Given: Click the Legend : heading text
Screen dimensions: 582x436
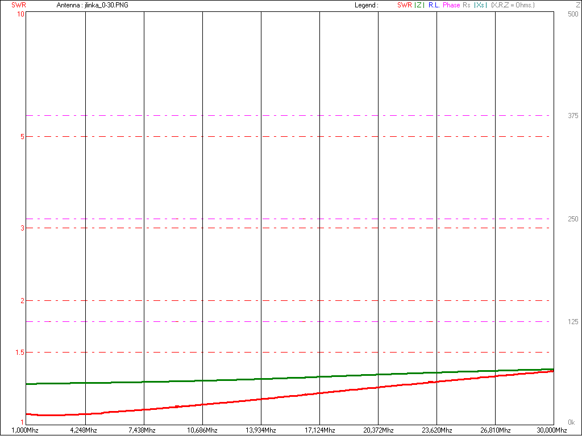Looking at the screenshot, I should tap(367, 5).
